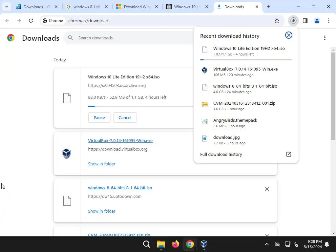Click the external-link icon beside Full download history
This screenshot has height=252, width=336.
click(x=289, y=154)
